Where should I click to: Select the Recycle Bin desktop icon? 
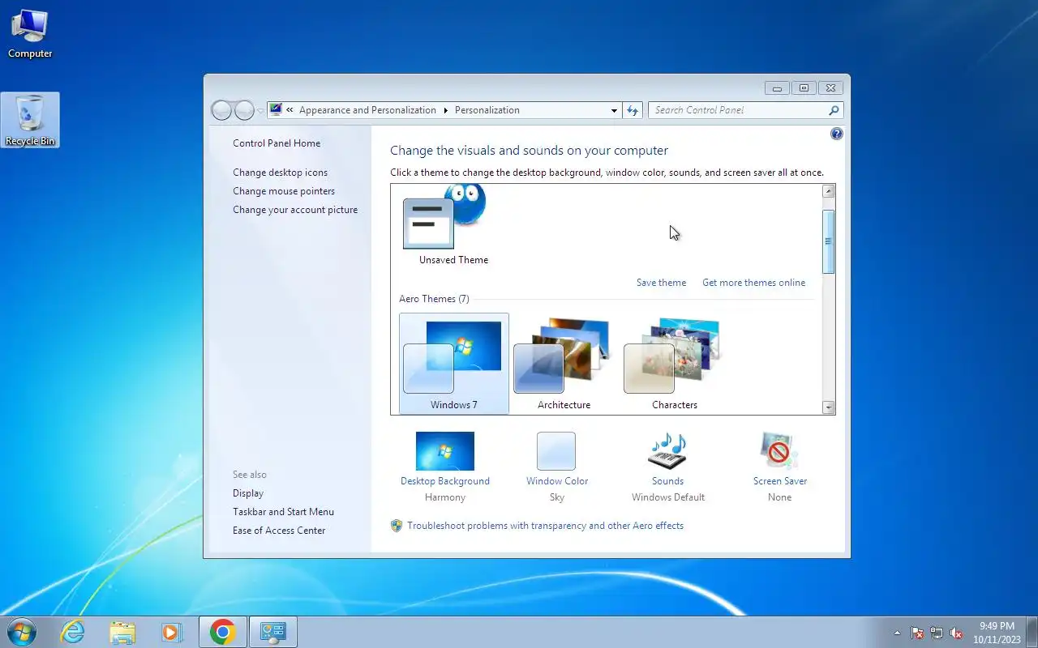click(x=30, y=120)
